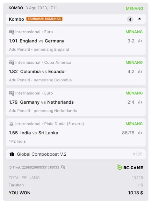Click the gift icon beside Global Comboboost
Screen dimensions: 151x203
point(12,154)
